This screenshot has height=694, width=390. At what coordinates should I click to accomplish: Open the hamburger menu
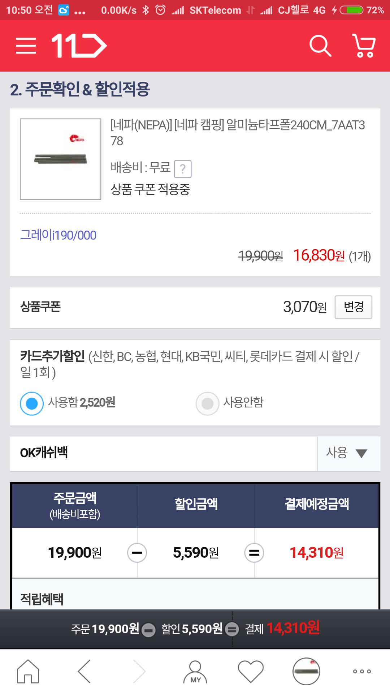pyautogui.click(x=26, y=46)
